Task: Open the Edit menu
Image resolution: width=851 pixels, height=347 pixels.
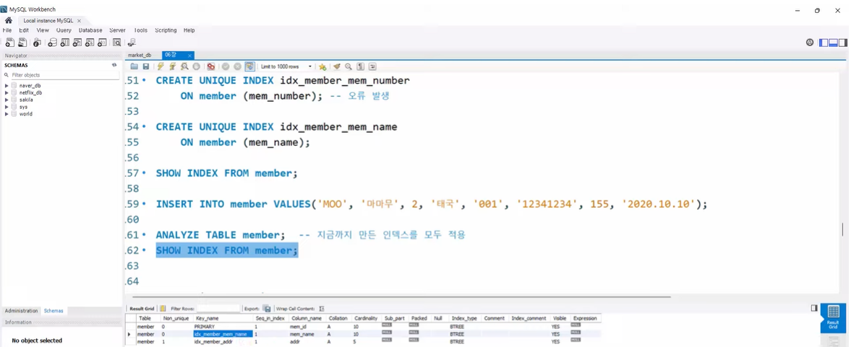Action: [x=24, y=30]
